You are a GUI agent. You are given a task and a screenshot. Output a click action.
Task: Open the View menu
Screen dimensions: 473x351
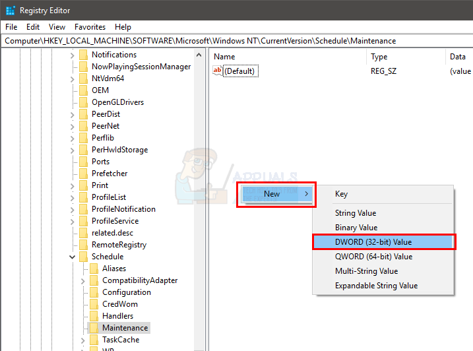pyautogui.click(x=57, y=27)
